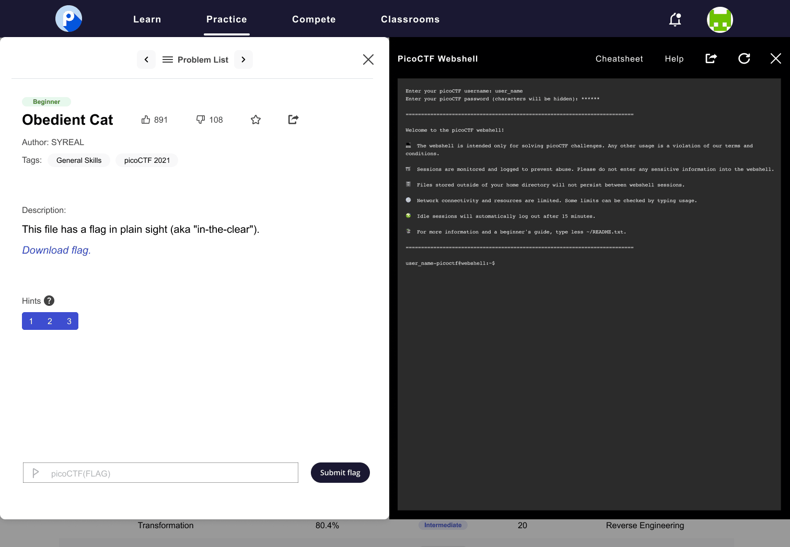Select the General Skills tag

(x=79, y=160)
